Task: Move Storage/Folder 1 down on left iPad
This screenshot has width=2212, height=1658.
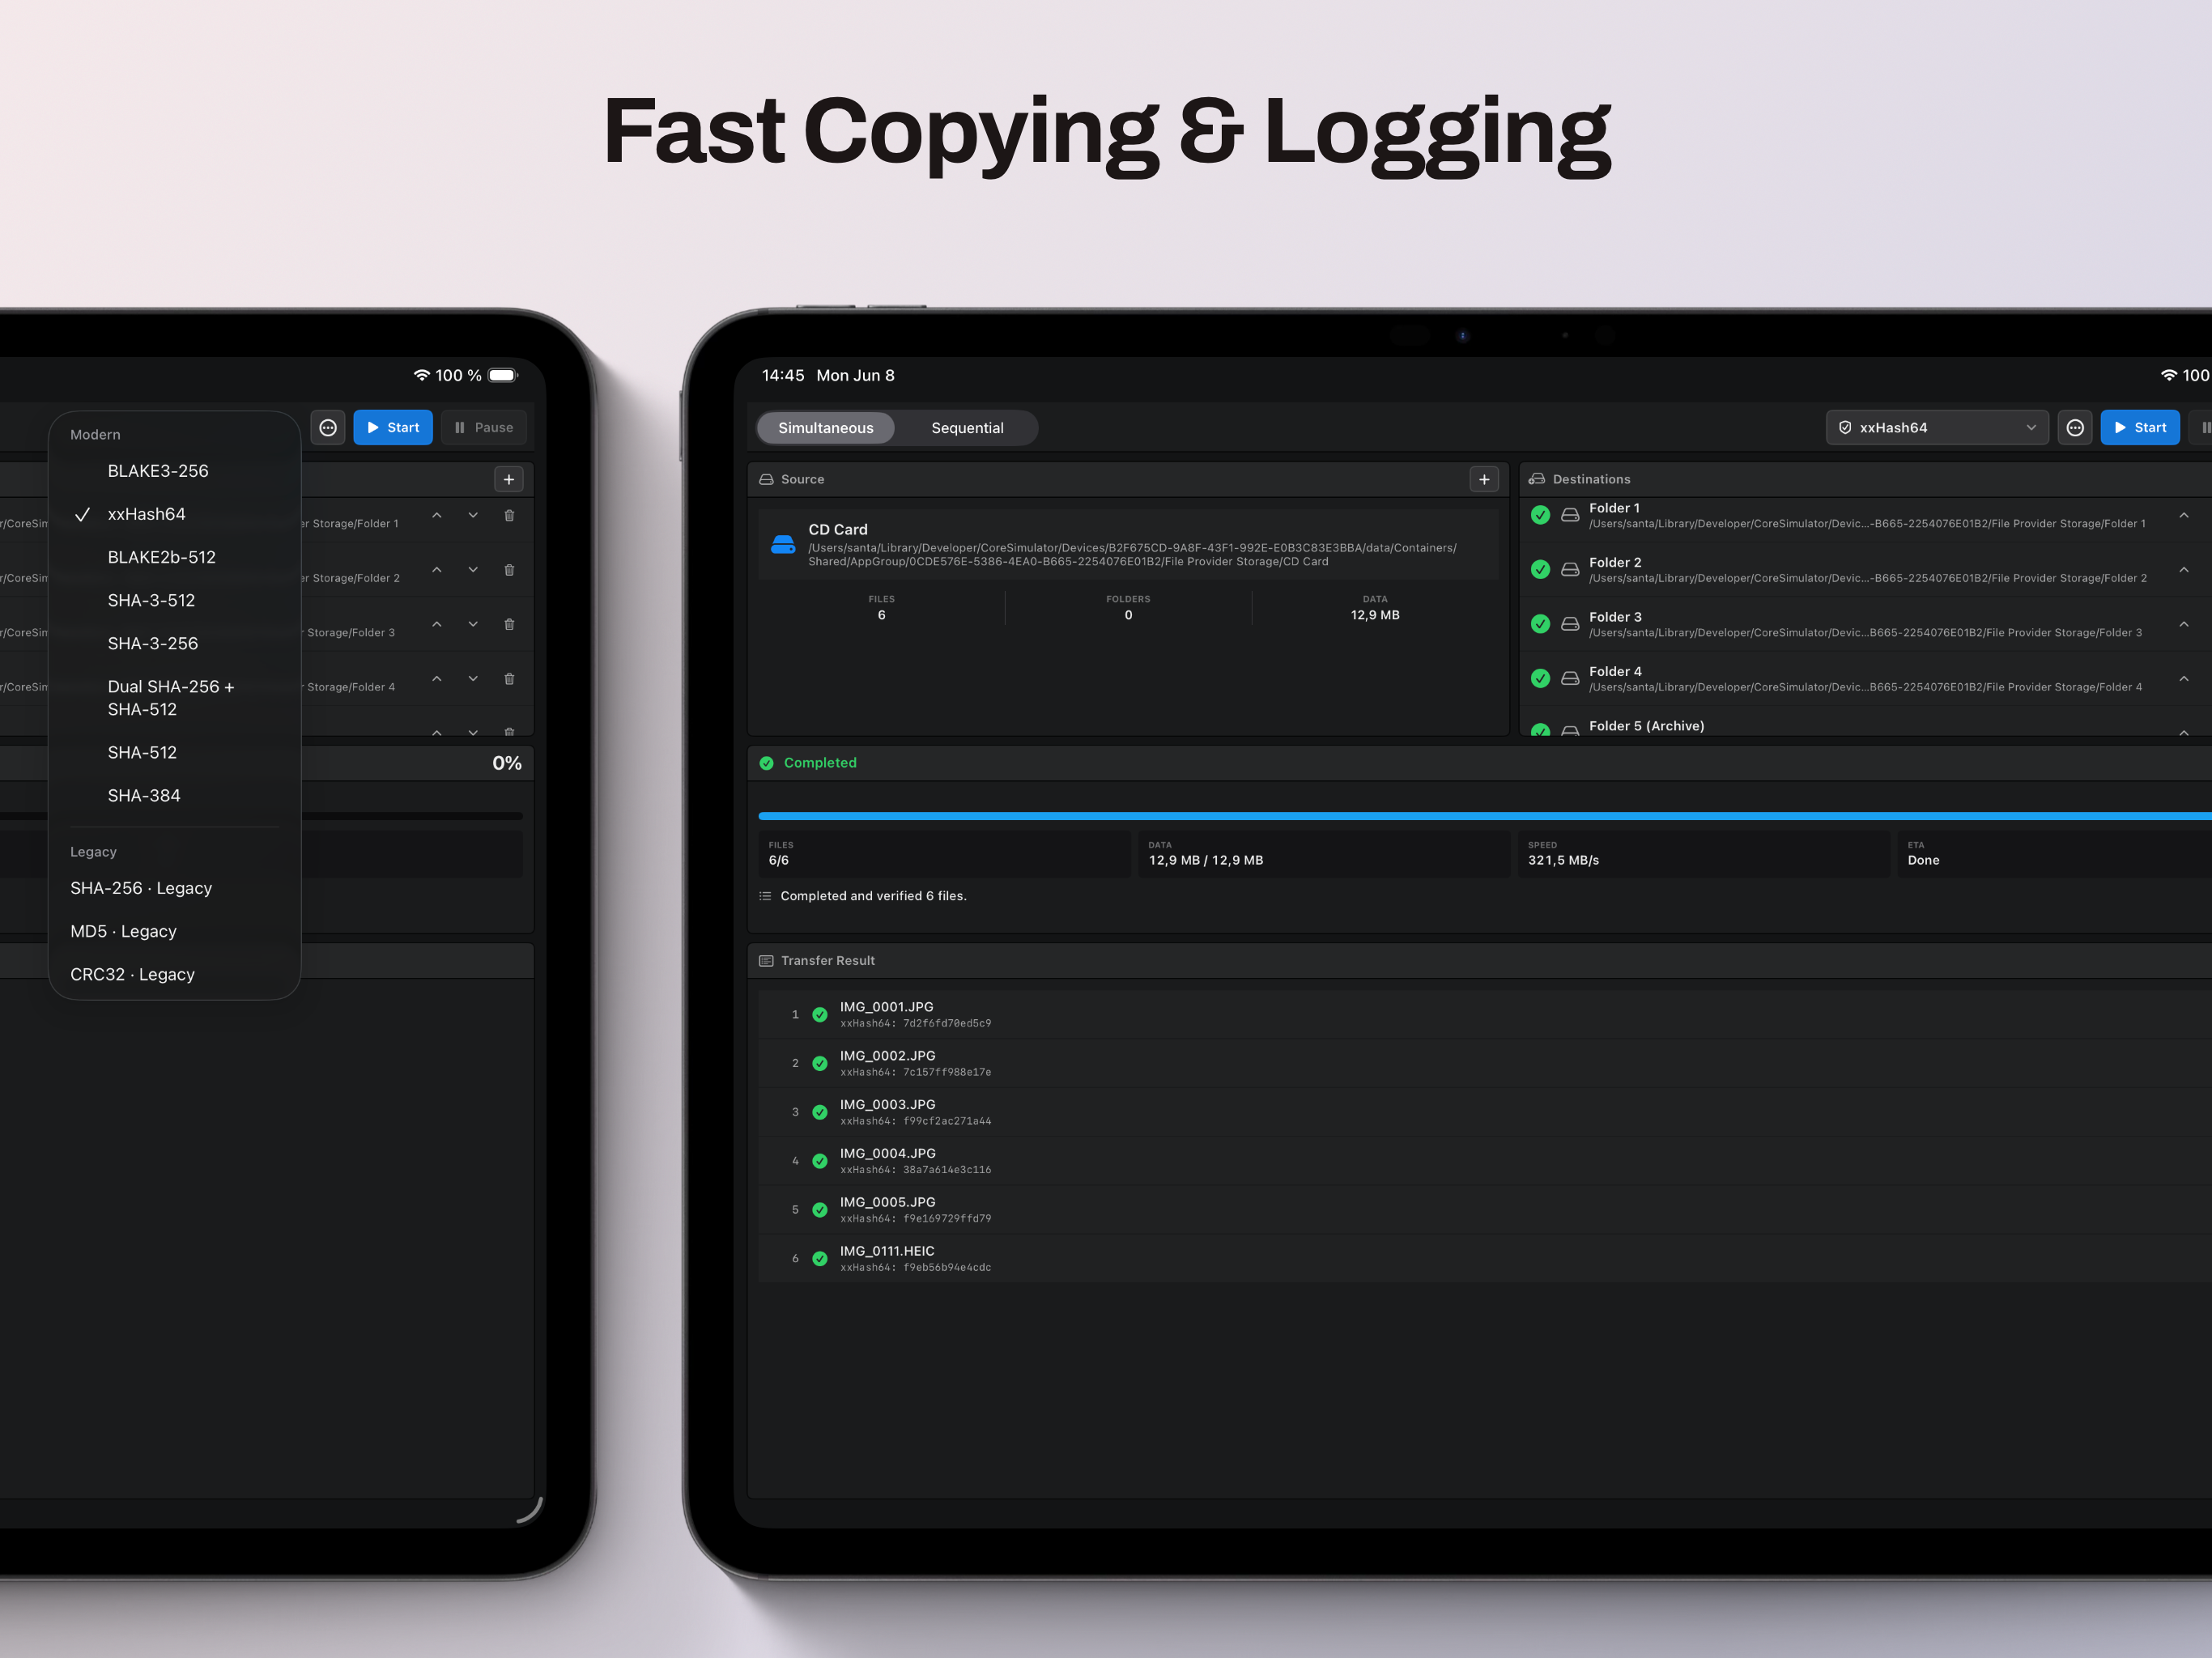Action: click(x=473, y=516)
